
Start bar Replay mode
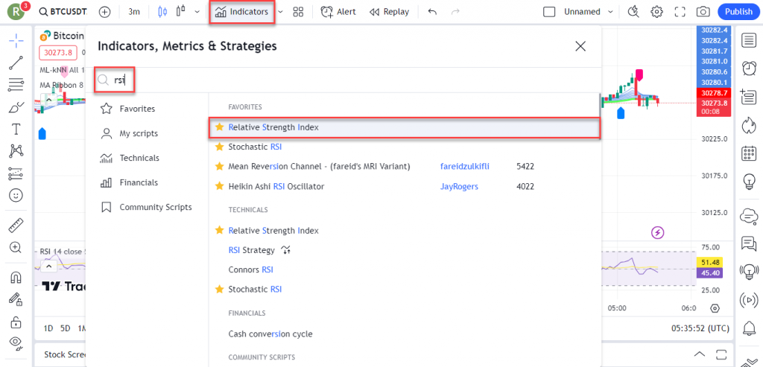click(389, 12)
